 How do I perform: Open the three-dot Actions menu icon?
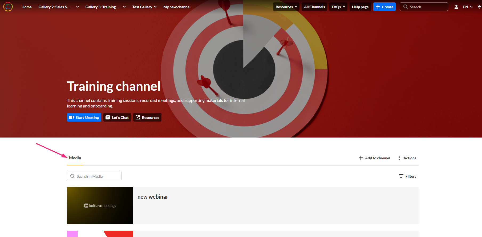click(399, 158)
